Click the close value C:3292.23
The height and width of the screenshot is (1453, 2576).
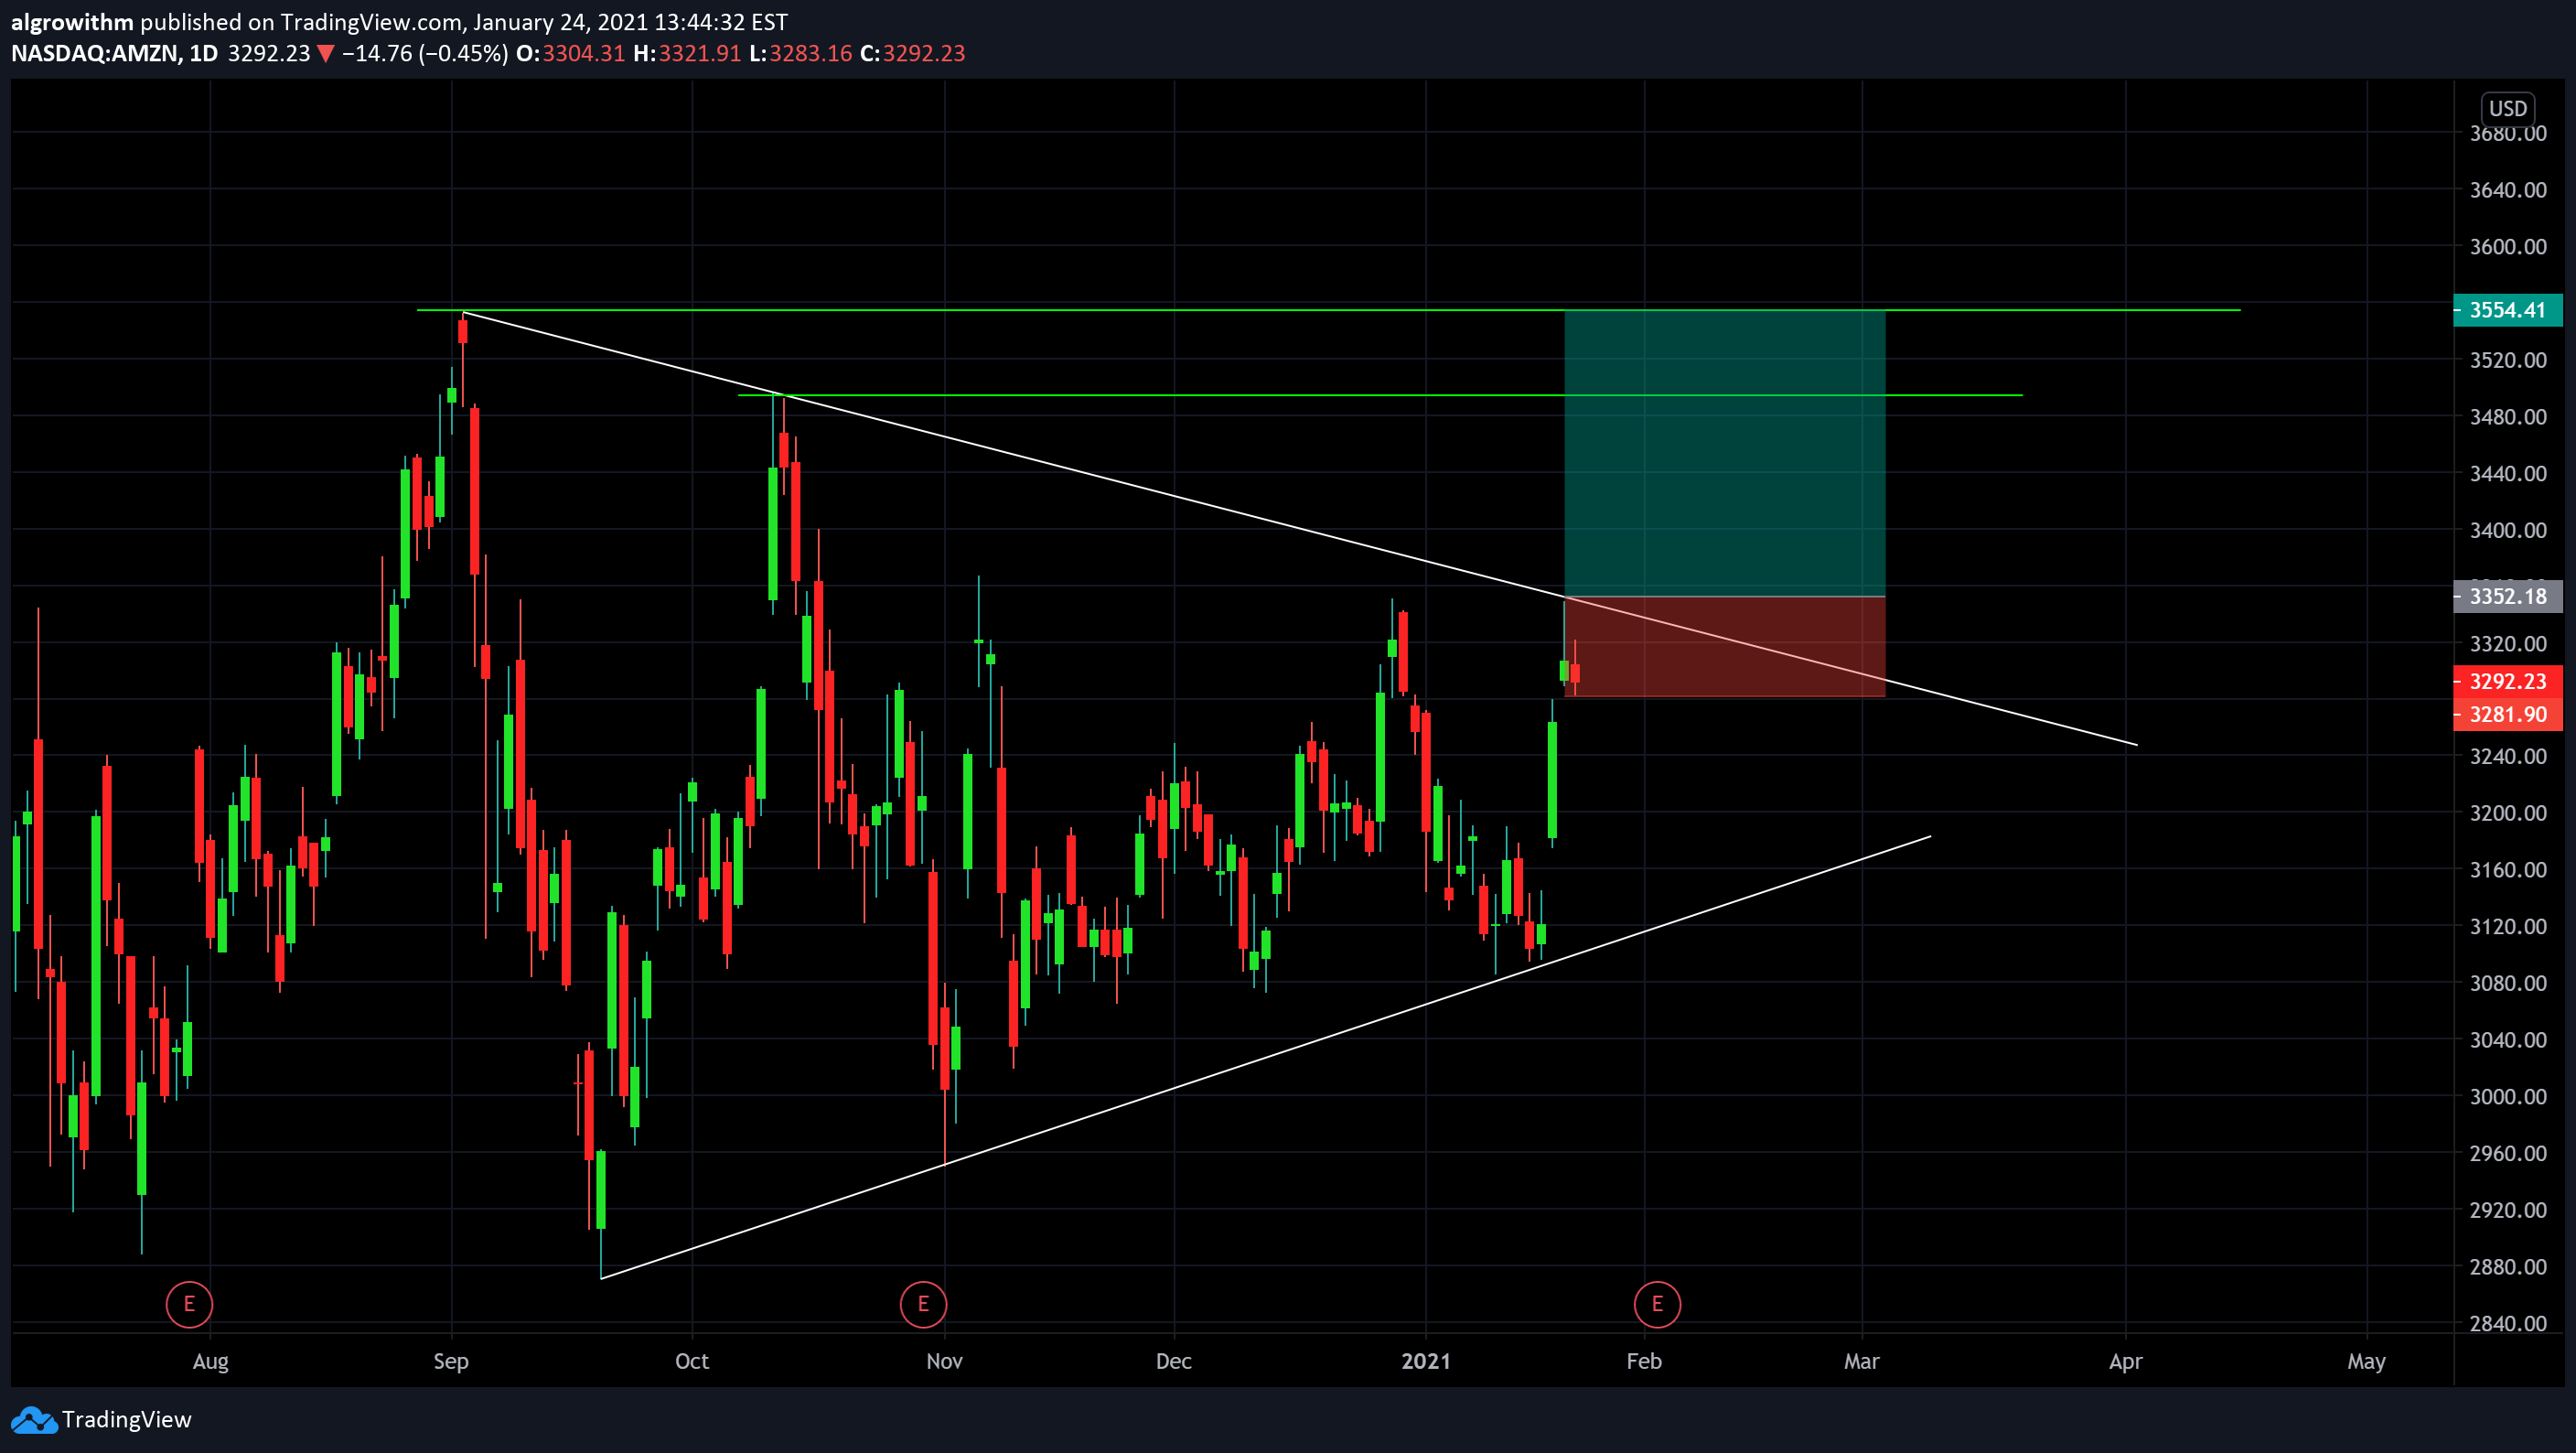click(913, 54)
